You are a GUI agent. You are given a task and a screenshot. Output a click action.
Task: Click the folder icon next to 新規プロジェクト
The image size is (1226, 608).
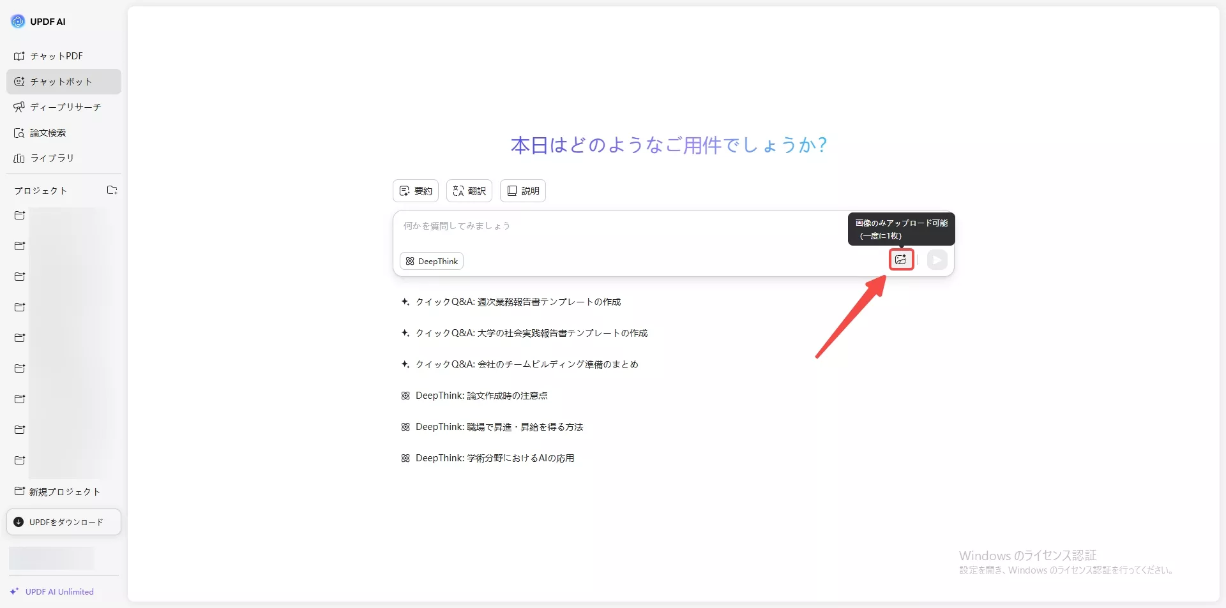coord(20,491)
